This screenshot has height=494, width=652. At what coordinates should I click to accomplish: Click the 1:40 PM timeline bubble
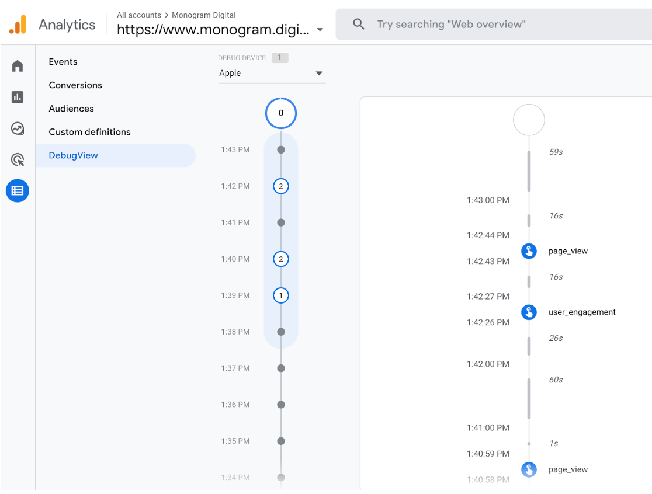coord(281,259)
